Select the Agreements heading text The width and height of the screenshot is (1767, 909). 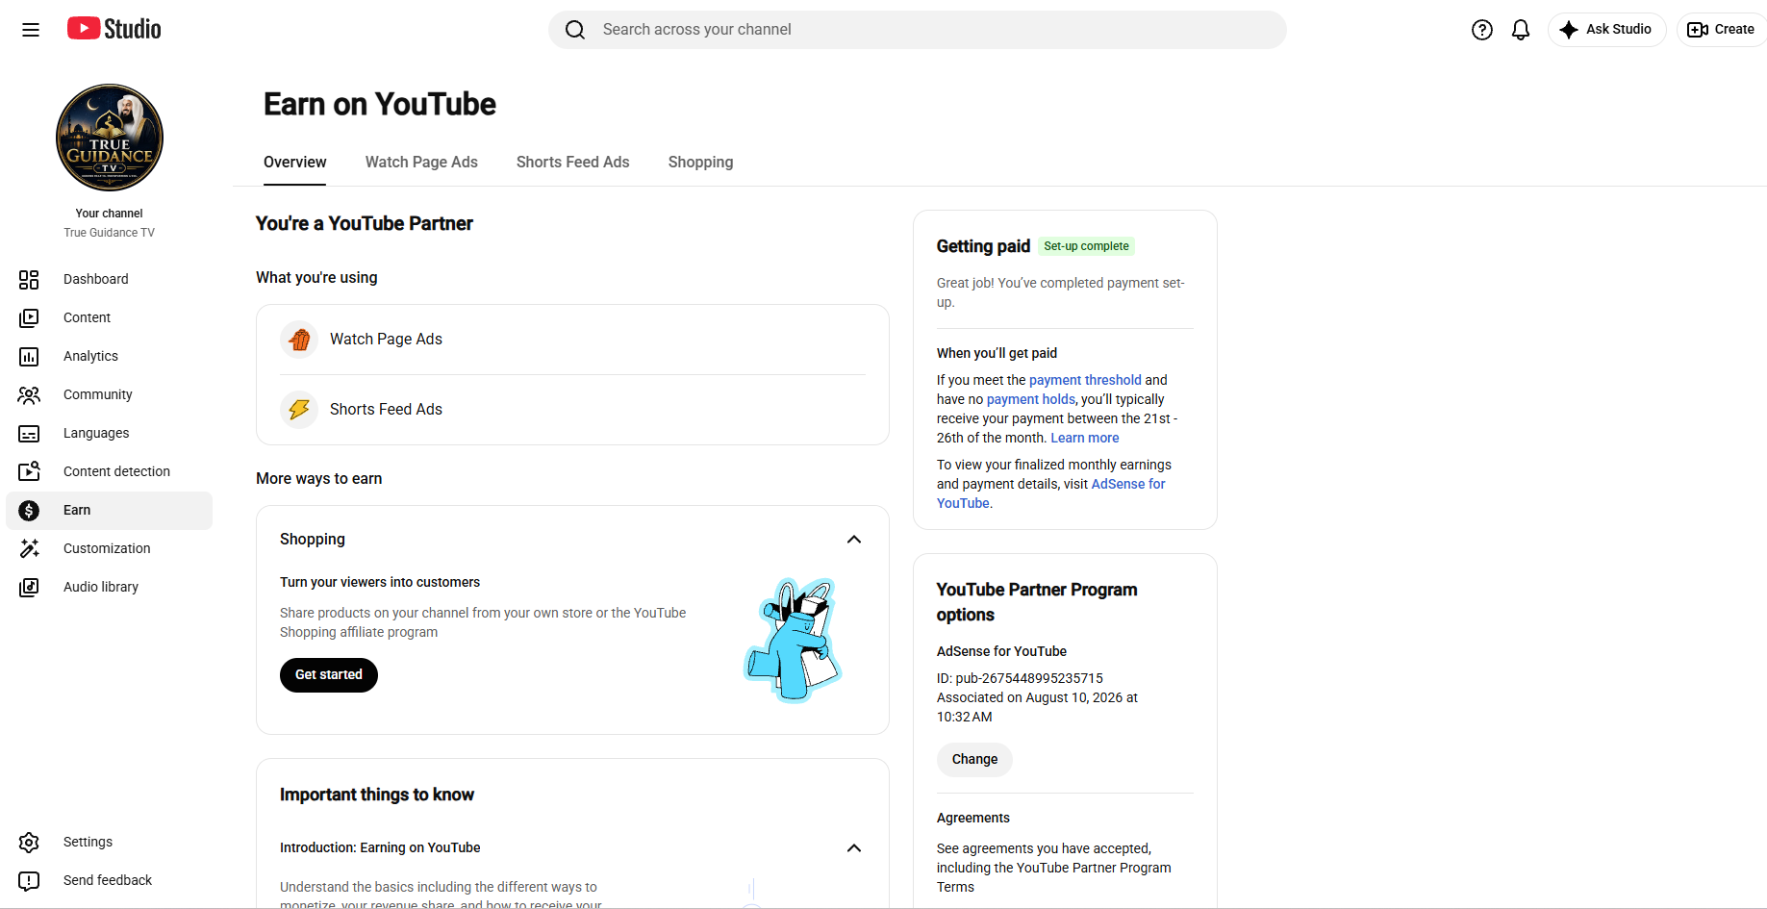click(973, 818)
